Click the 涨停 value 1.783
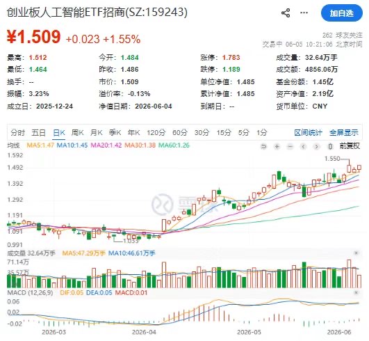369x341 pixels. (231, 58)
